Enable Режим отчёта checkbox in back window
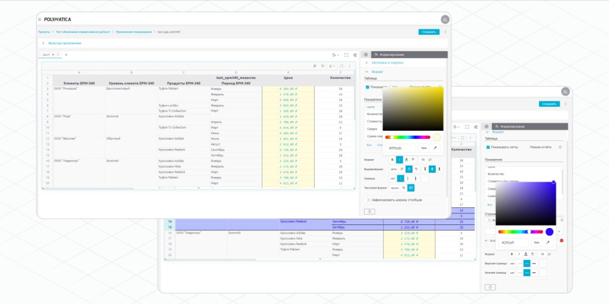The image size is (609, 304). [527, 147]
